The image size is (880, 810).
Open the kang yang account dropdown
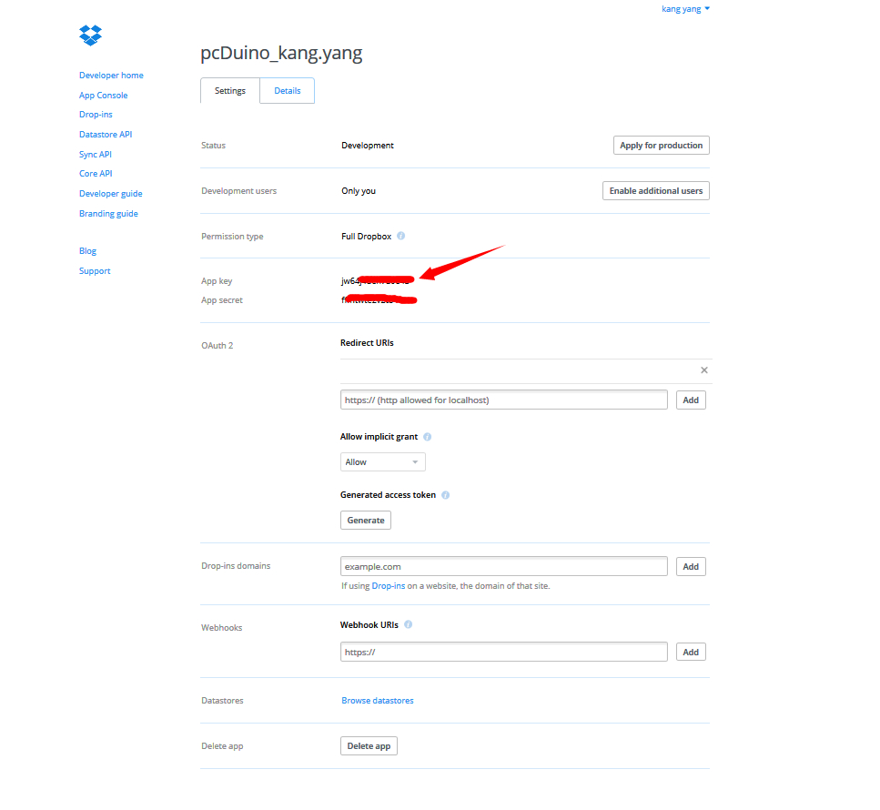685,9
